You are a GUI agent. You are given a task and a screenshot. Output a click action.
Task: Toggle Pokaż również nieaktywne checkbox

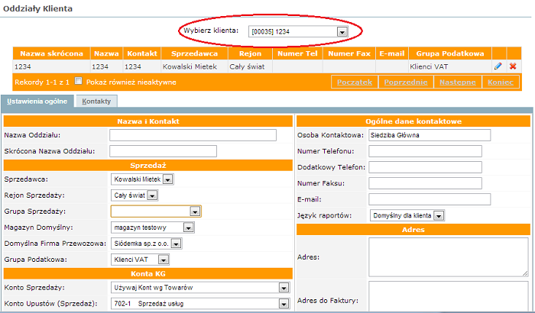coord(79,81)
